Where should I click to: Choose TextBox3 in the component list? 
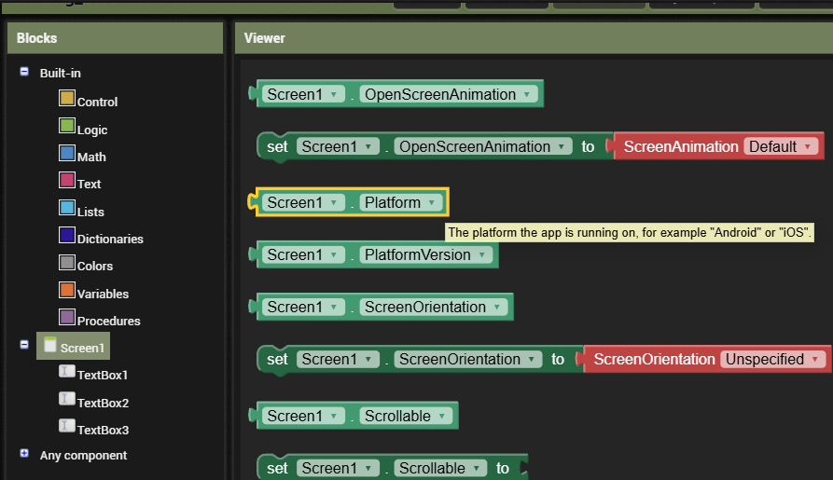pyautogui.click(x=103, y=430)
